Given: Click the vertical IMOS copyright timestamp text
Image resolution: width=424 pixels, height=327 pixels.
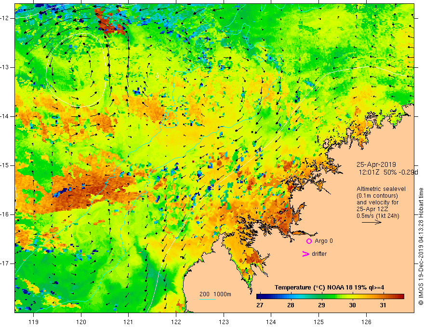Looking at the screenshot, I should tap(421, 247).
